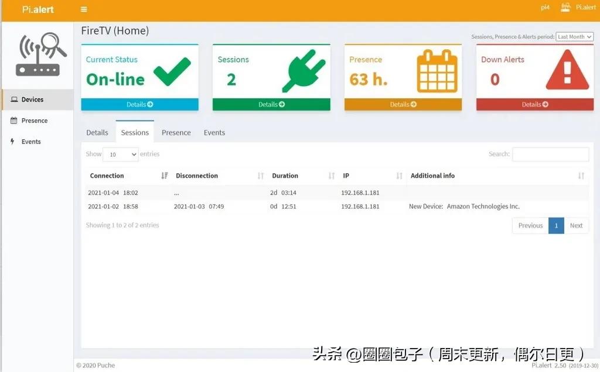Screen dimensions: 600x372
Task: Click the © 2020 Puche footer text
Action: click(x=96, y=365)
